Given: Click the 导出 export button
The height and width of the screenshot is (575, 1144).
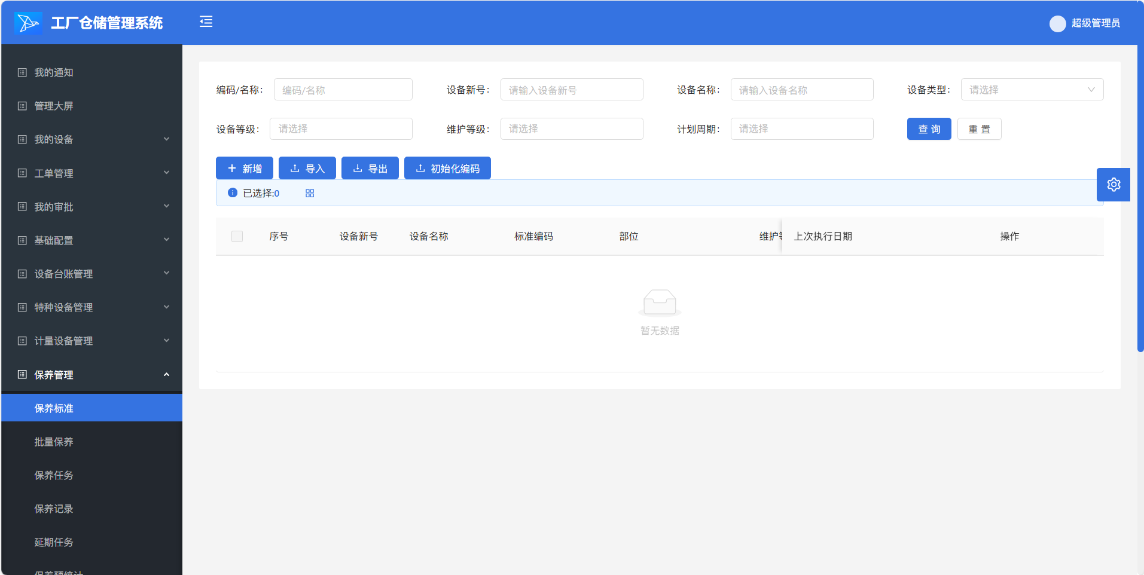Looking at the screenshot, I should tap(370, 169).
